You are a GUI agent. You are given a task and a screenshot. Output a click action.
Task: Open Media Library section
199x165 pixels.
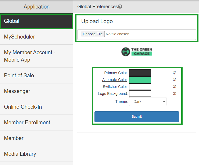tap(37, 154)
